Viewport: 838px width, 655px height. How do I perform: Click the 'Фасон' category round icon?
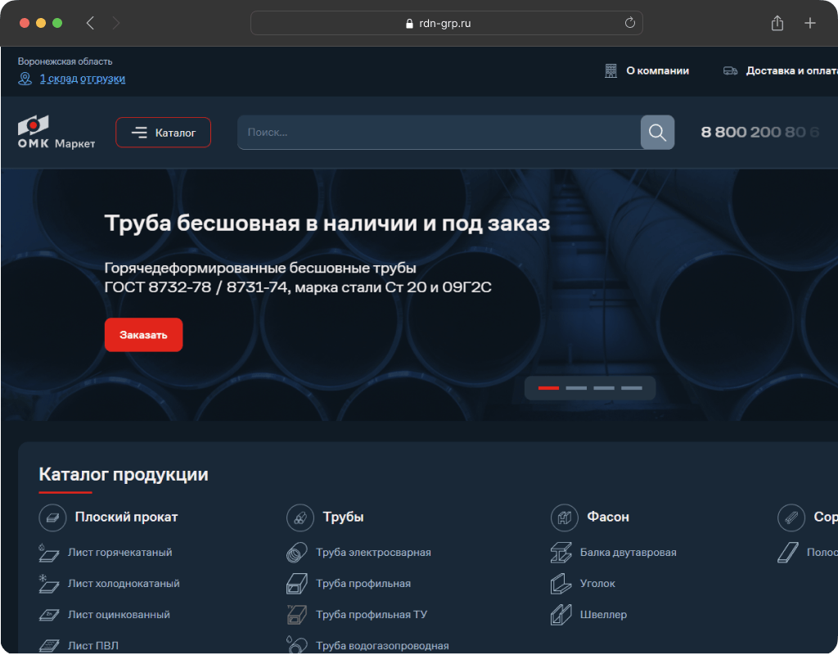(x=565, y=517)
